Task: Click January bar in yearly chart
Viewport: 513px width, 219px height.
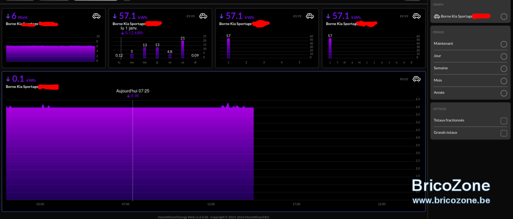Action: pyautogui.click(x=330, y=49)
